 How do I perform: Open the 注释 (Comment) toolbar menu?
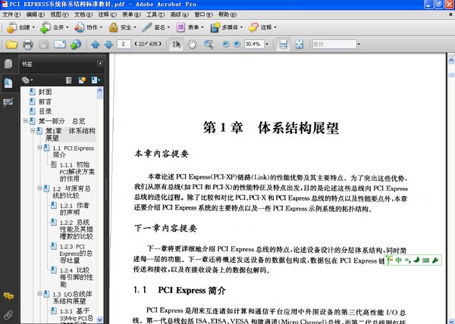pos(262,27)
